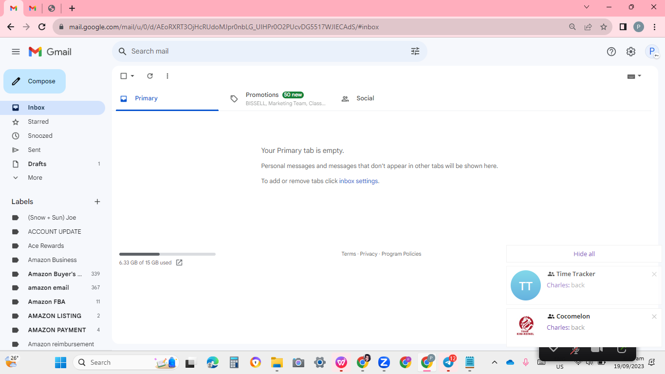
Task: Open the (Snow + Sun) Joe label
Action: pyautogui.click(x=53, y=218)
